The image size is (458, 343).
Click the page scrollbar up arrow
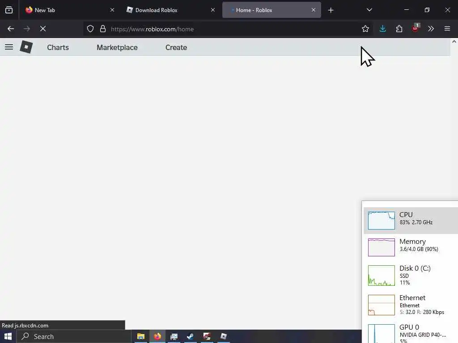(x=454, y=42)
